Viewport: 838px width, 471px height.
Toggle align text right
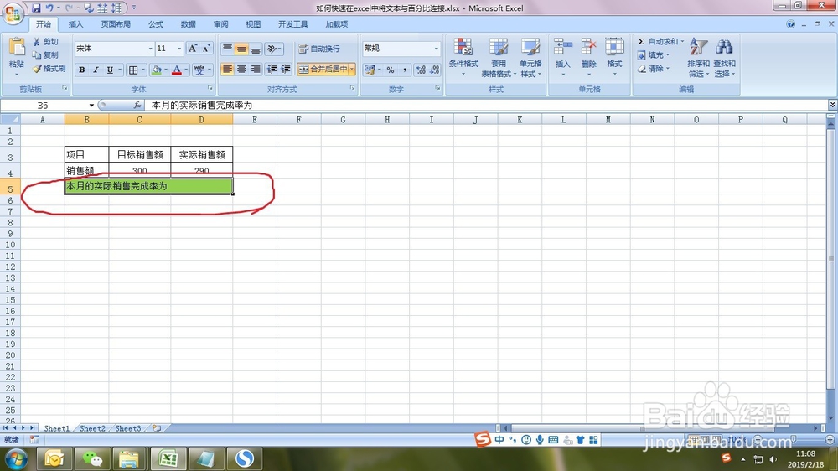[256, 70]
